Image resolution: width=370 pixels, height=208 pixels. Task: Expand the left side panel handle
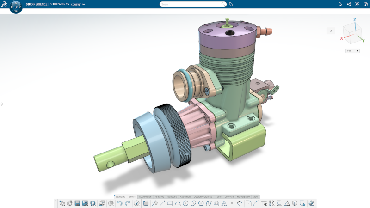click(x=2, y=104)
